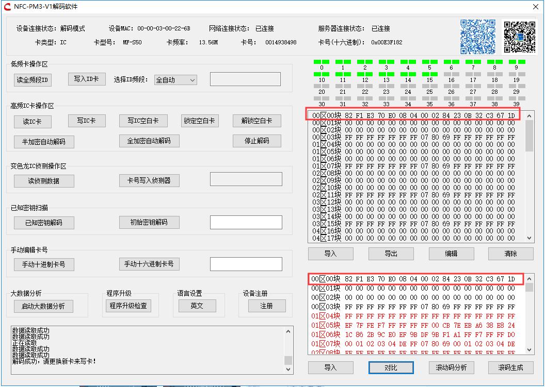Click the 滚码生成 button
This screenshot has width=545, height=387.
[x=511, y=367]
